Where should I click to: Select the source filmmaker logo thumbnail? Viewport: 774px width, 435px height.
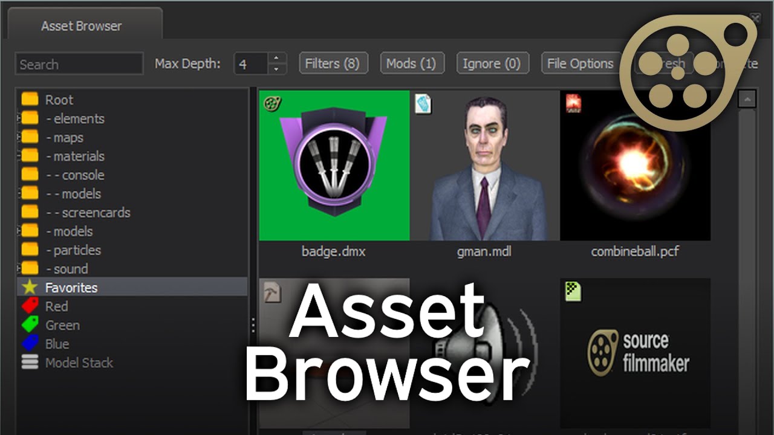(636, 353)
